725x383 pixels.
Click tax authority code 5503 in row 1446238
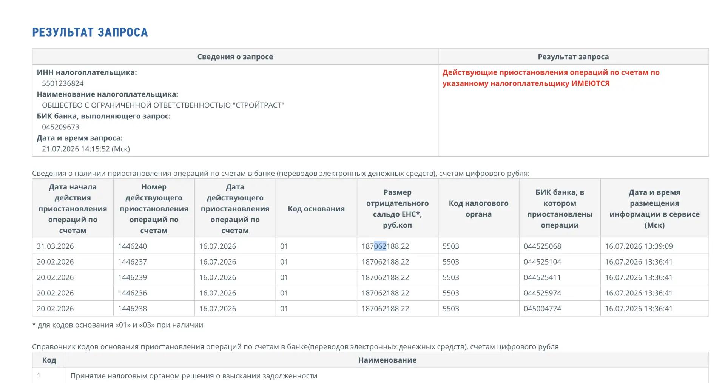[x=451, y=309]
